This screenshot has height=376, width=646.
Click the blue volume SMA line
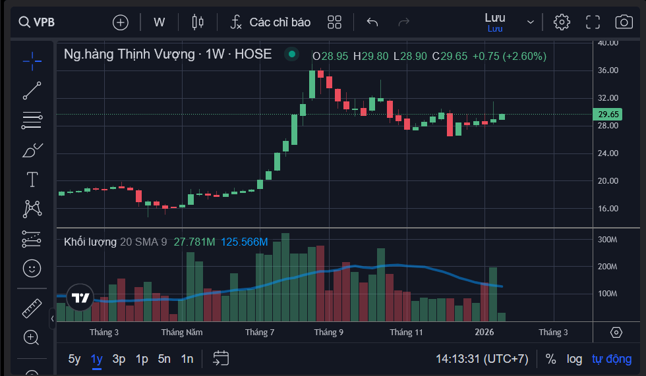[x=396, y=265]
